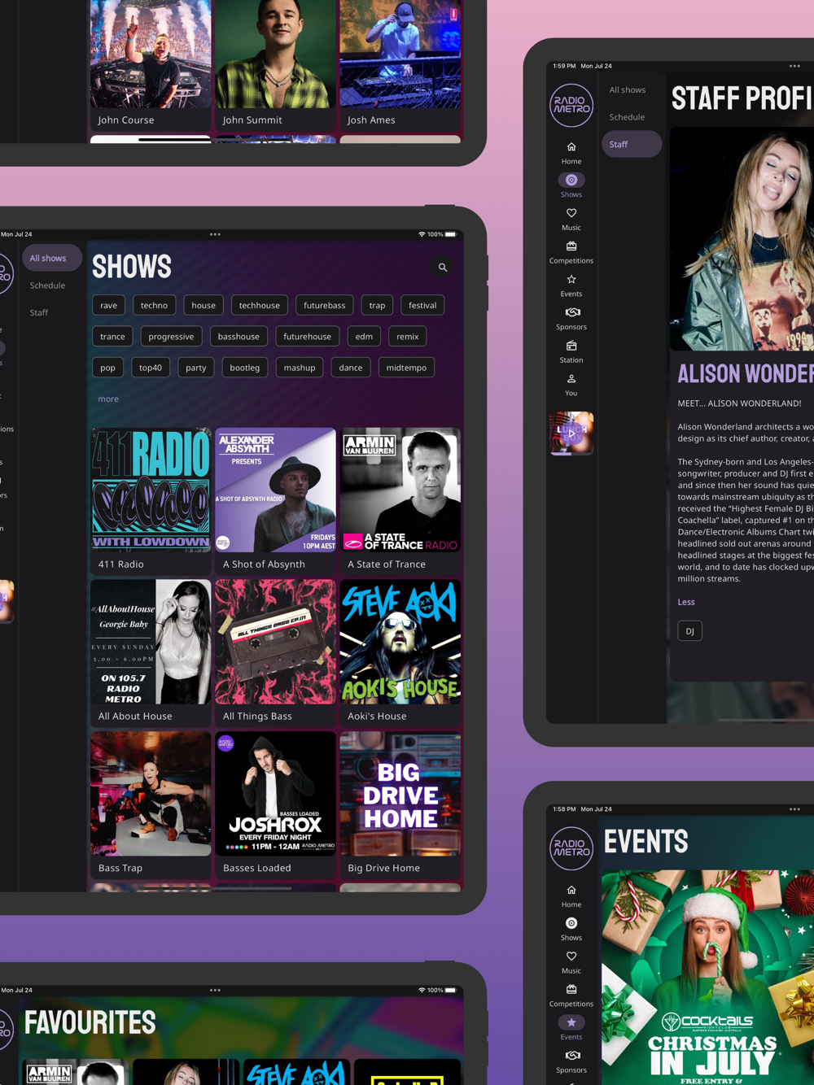
Task: Tap Shows icon in Staff Profile sidebar
Action: [571, 180]
